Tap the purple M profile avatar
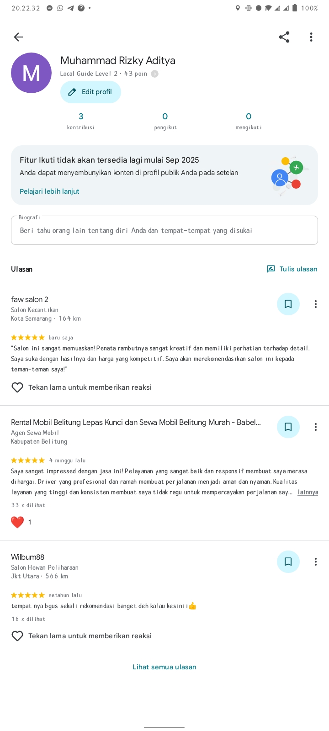The height and width of the screenshot is (731, 329). click(x=31, y=73)
